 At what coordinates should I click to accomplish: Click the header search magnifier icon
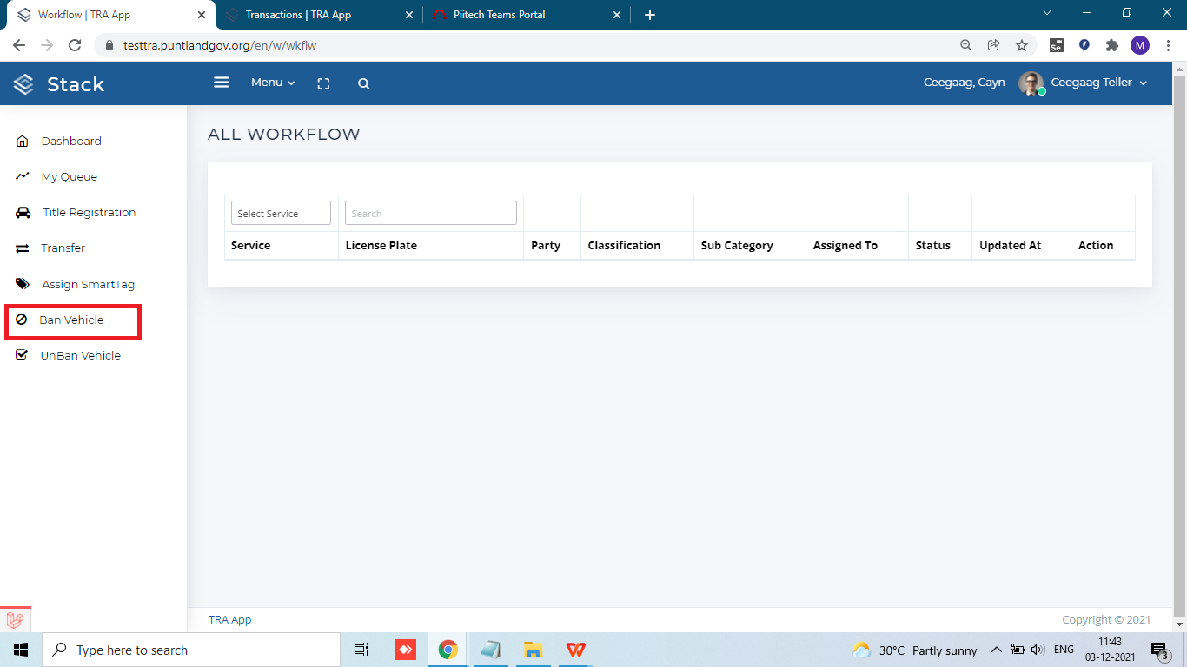pos(364,83)
